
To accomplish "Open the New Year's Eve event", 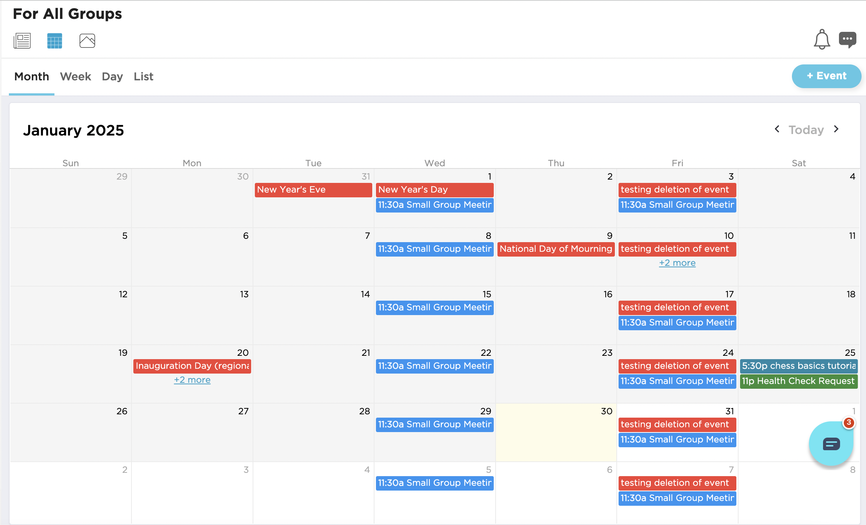I will point(313,190).
